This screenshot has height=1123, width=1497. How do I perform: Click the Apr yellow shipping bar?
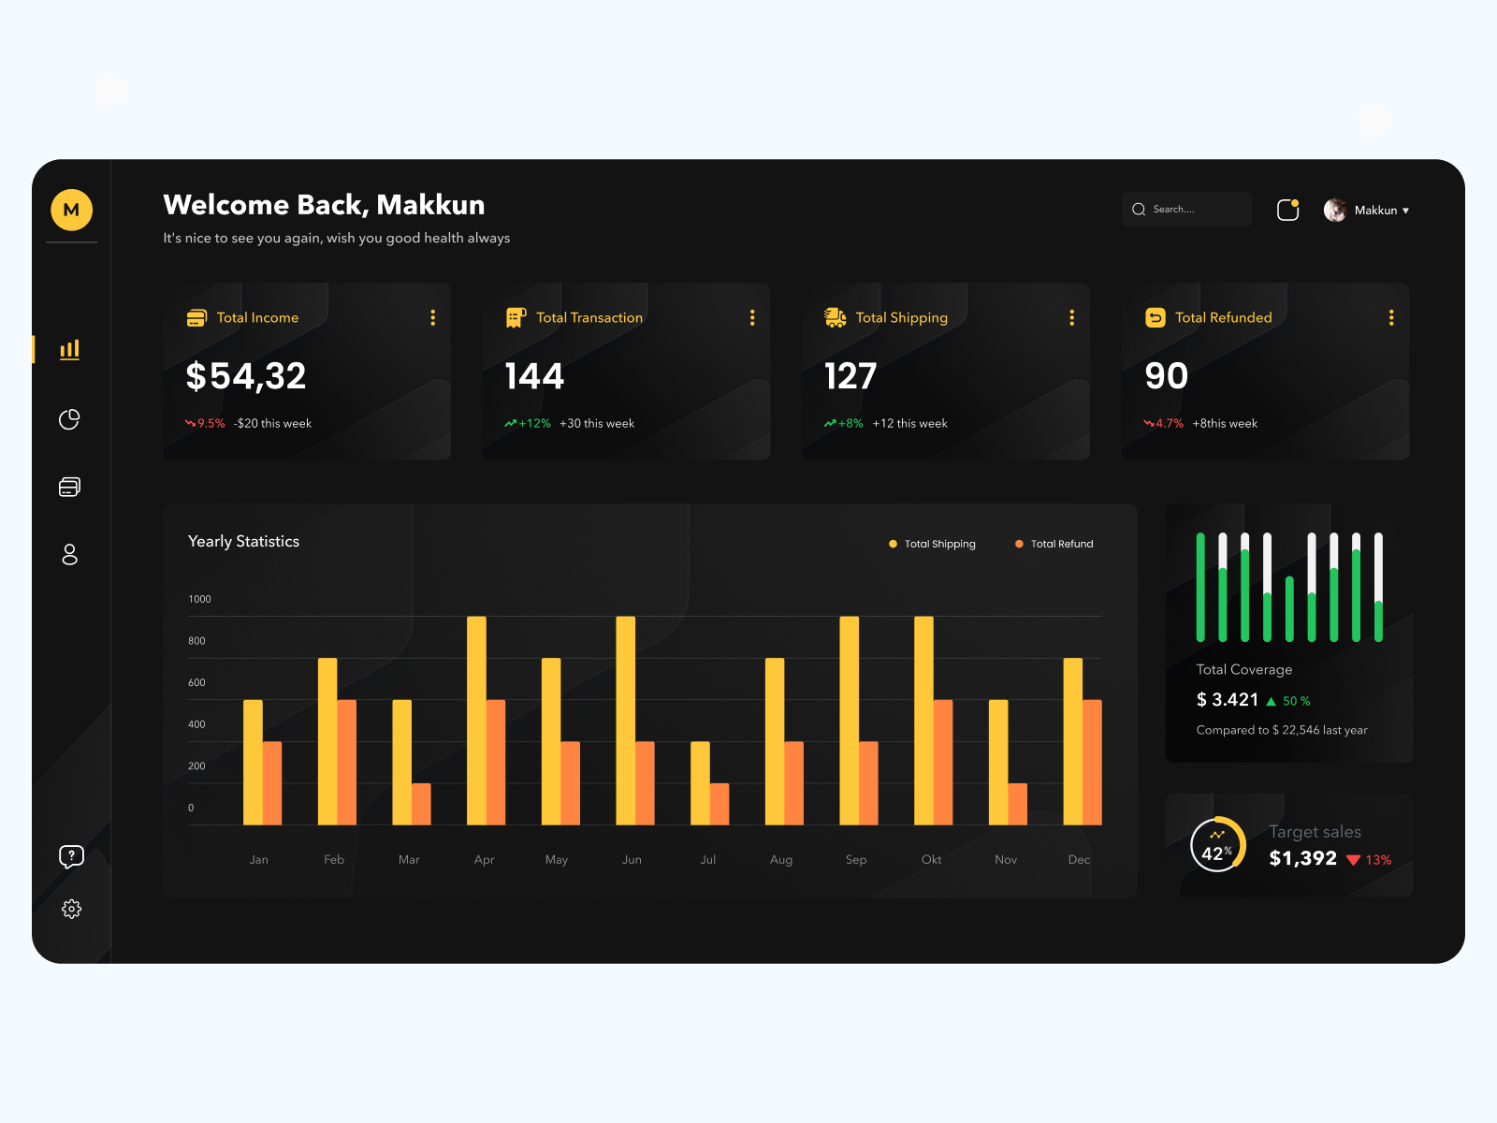tap(476, 721)
